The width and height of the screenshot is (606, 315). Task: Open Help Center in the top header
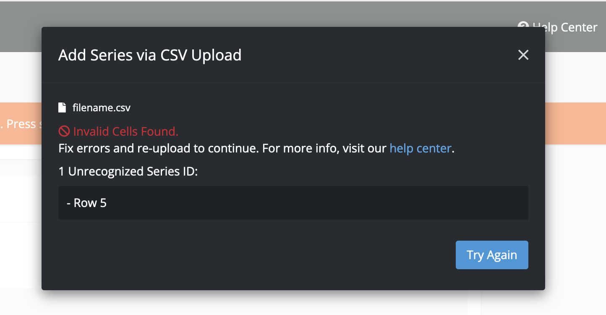click(565, 28)
